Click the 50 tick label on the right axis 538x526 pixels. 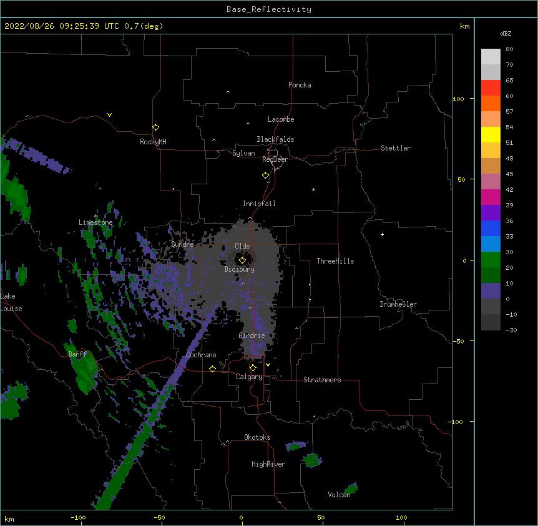pyautogui.click(x=461, y=179)
